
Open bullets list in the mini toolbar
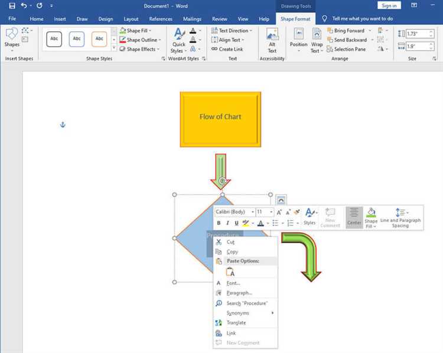275,223
